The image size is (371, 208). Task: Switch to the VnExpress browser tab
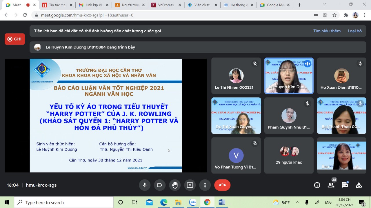pyautogui.click(x=166, y=5)
